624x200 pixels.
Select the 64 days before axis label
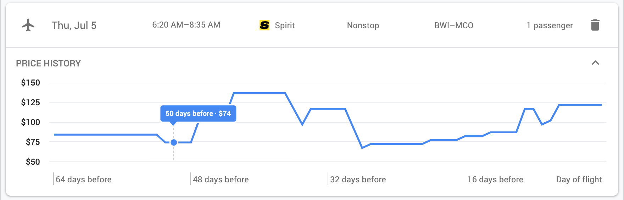point(84,180)
